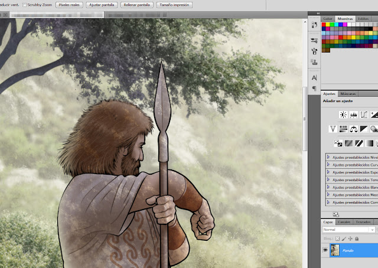Open the Brush panel with brushes in cup icon
This screenshot has width=378, height=268.
314,51
